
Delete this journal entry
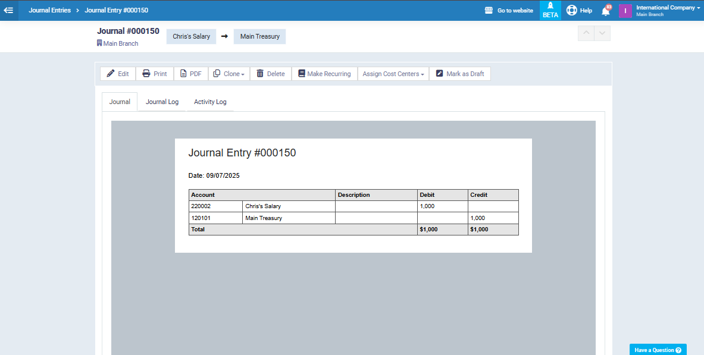click(x=270, y=74)
